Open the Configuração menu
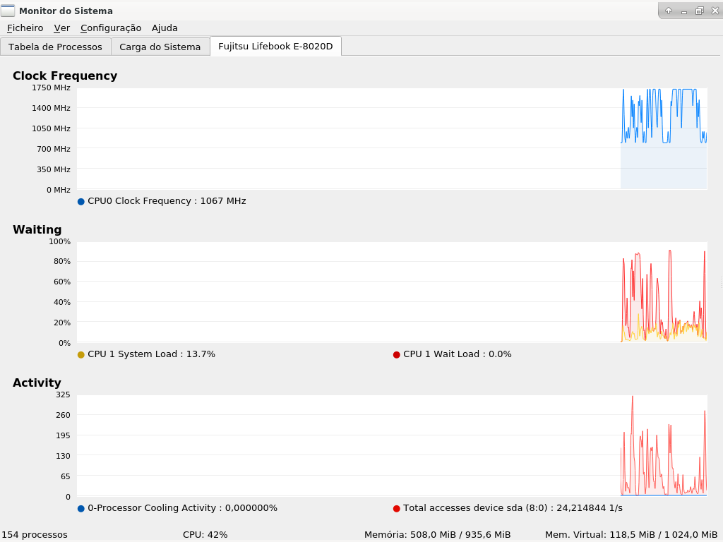Image resolution: width=723 pixels, height=542 pixels. (x=111, y=28)
